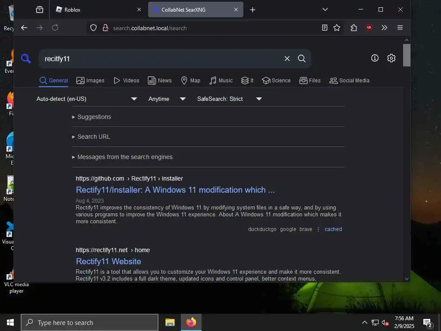Open the Extensions puzzle icon
Image resolution: width=441 pixels, height=331 pixels.
coord(354,28)
